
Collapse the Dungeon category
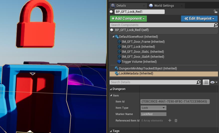click(111, 89)
